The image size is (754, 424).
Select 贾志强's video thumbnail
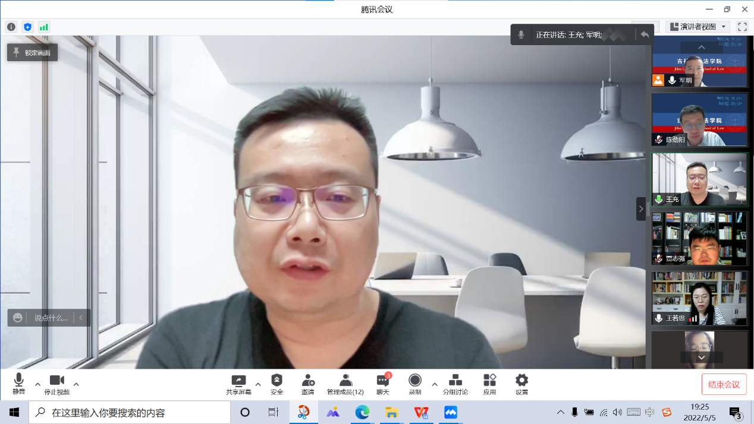(x=699, y=239)
